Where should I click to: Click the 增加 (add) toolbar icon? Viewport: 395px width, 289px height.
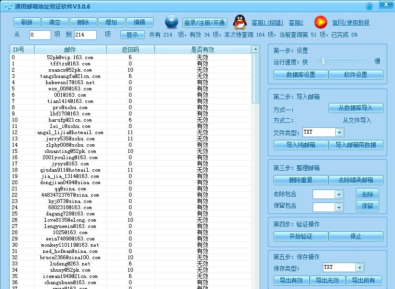click(x=111, y=22)
